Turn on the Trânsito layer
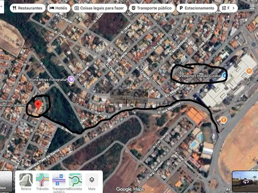The image size is (258, 193). pos(42,182)
